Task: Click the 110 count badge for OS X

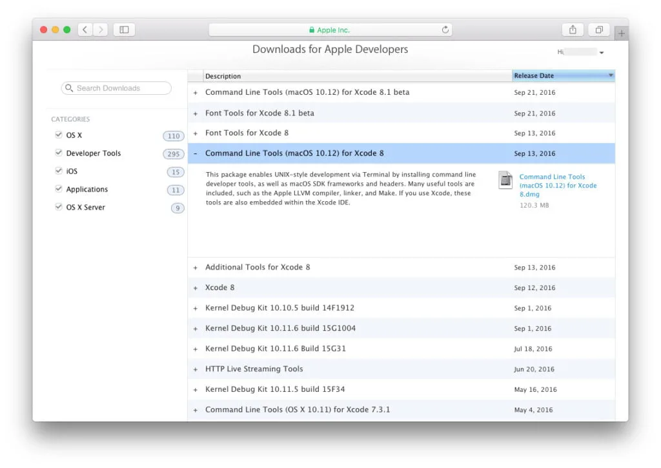Action: pos(173,136)
